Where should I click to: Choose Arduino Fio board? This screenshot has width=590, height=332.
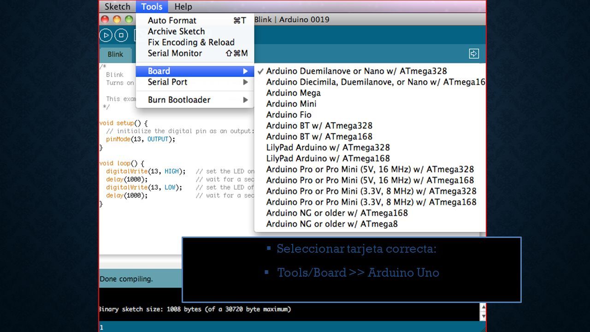pyautogui.click(x=370, y=115)
